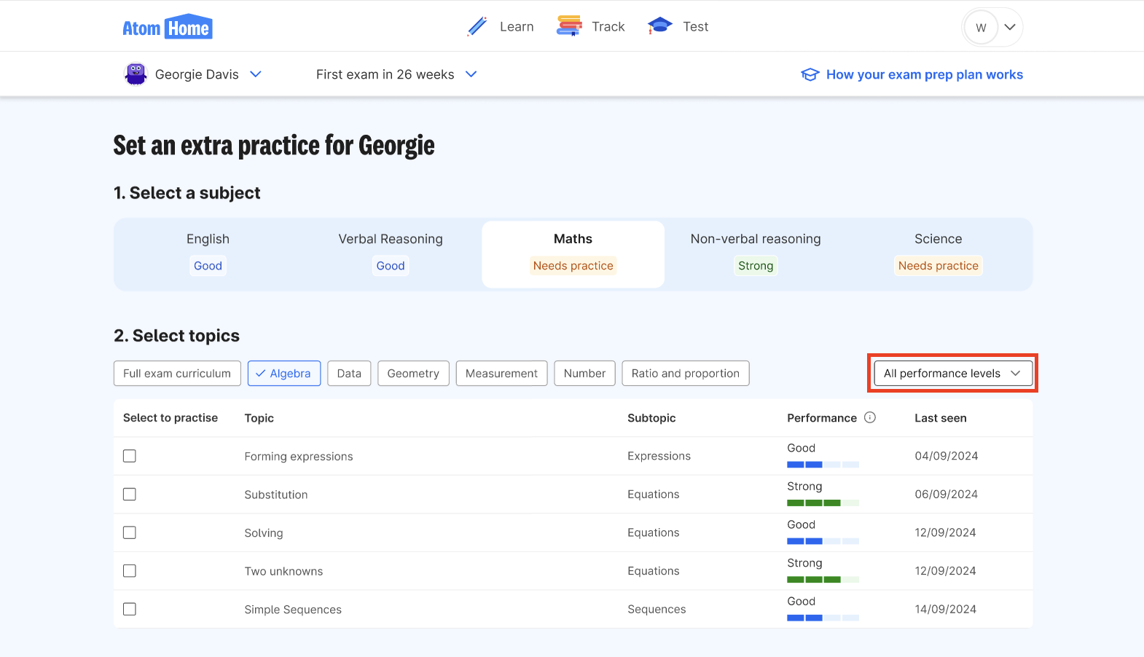
Task: Click the 06/09/2024 last seen date
Action: (x=946, y=494)
